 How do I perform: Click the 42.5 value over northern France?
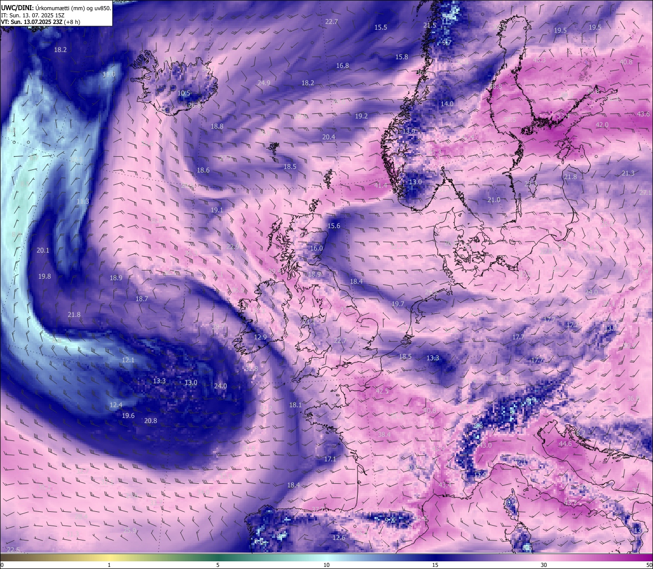382,391
